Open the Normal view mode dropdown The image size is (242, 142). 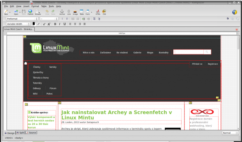230,133
